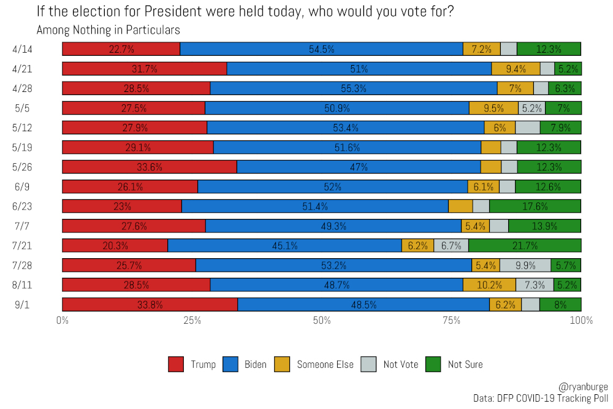Click the @ryanburge credit text
The image size is (613, 409).
[x=584, y=387]
